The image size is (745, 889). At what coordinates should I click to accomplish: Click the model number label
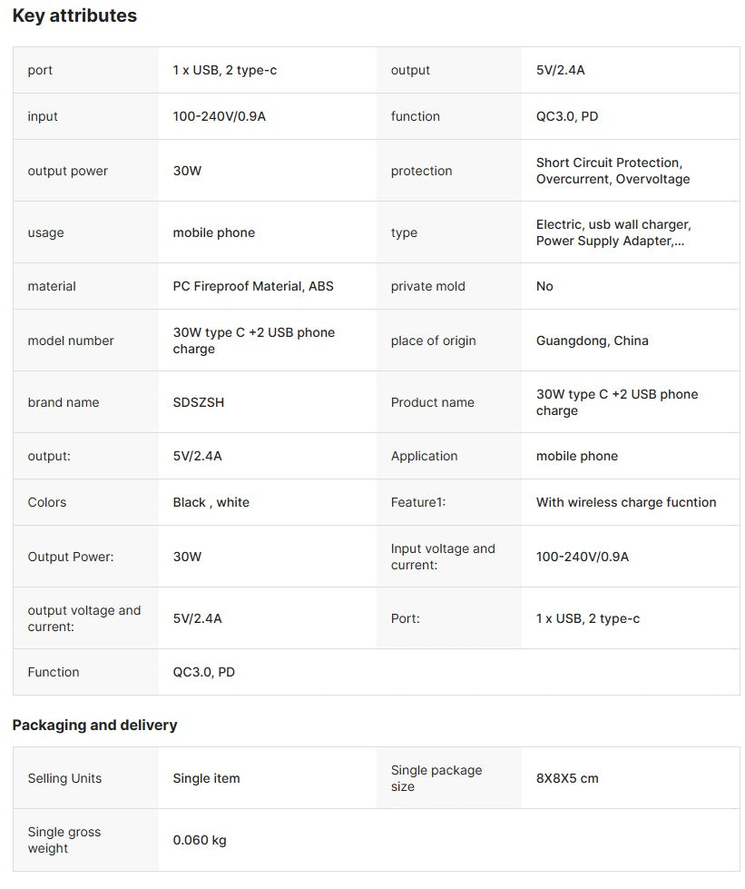coord(71,341)
